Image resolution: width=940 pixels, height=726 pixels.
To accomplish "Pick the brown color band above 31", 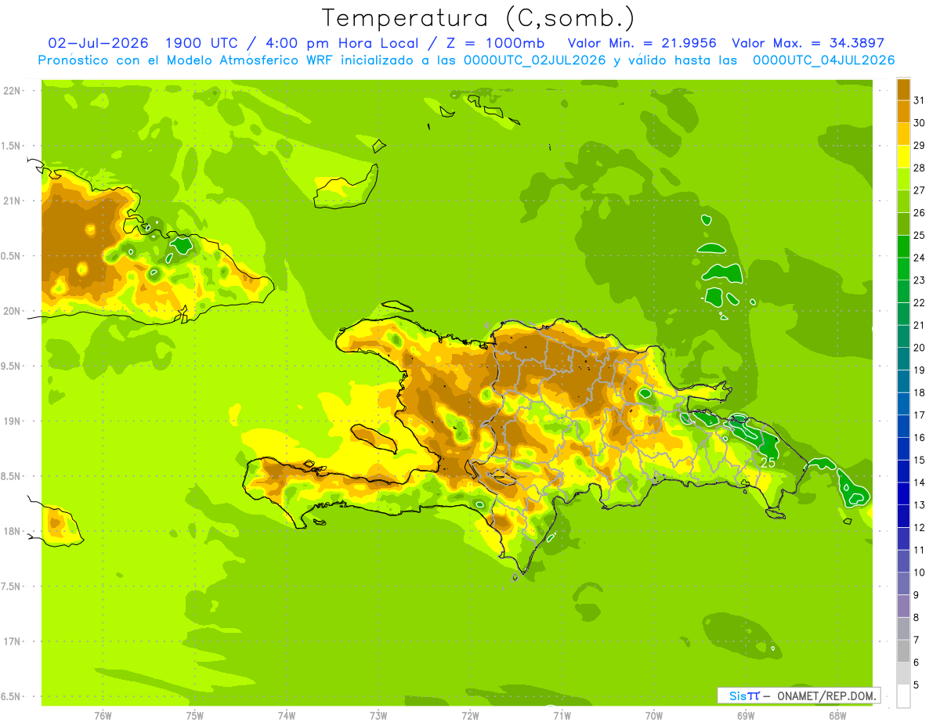I will pos(903,89).
